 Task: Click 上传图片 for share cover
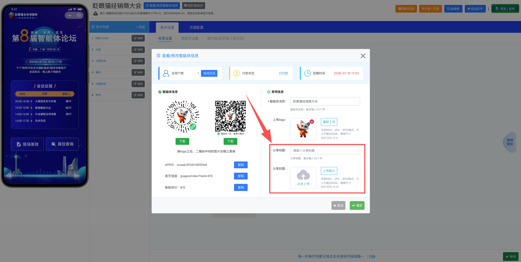point(329,171)
